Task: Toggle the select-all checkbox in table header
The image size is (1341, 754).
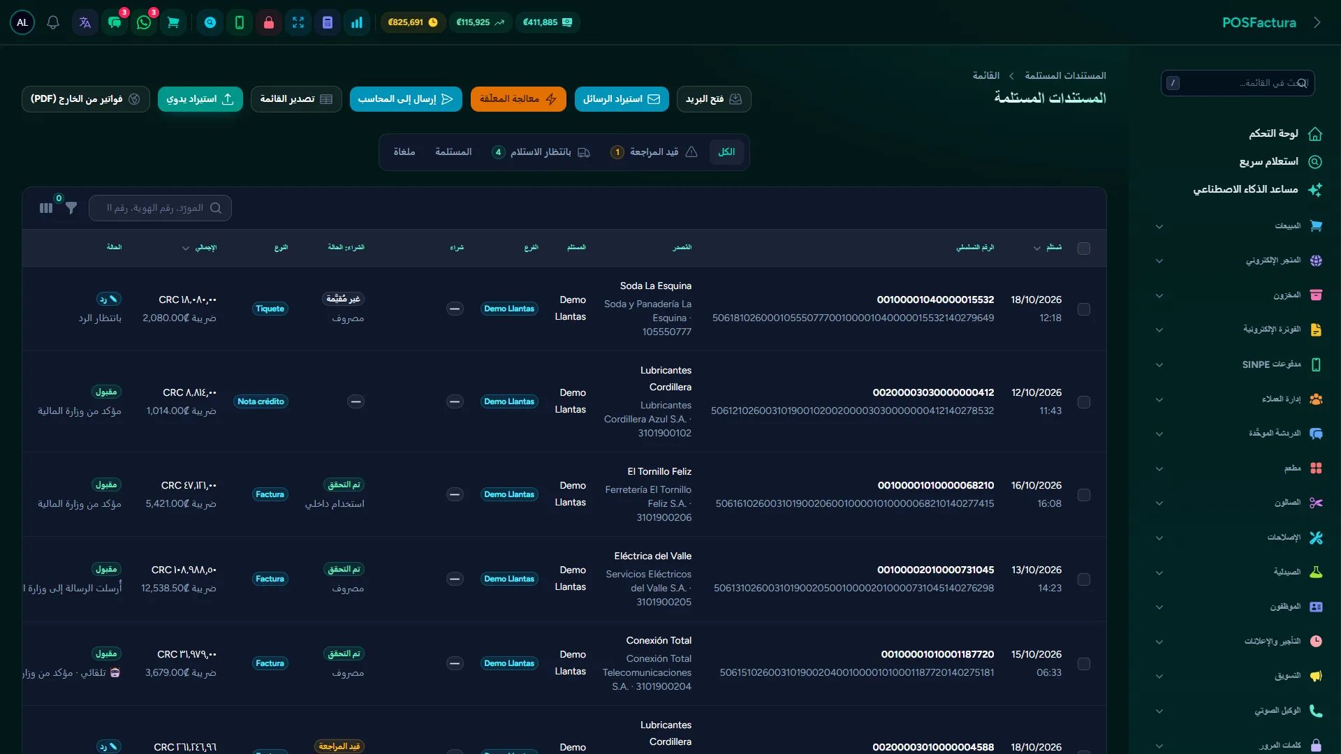Action: [x=1084, y=249]
